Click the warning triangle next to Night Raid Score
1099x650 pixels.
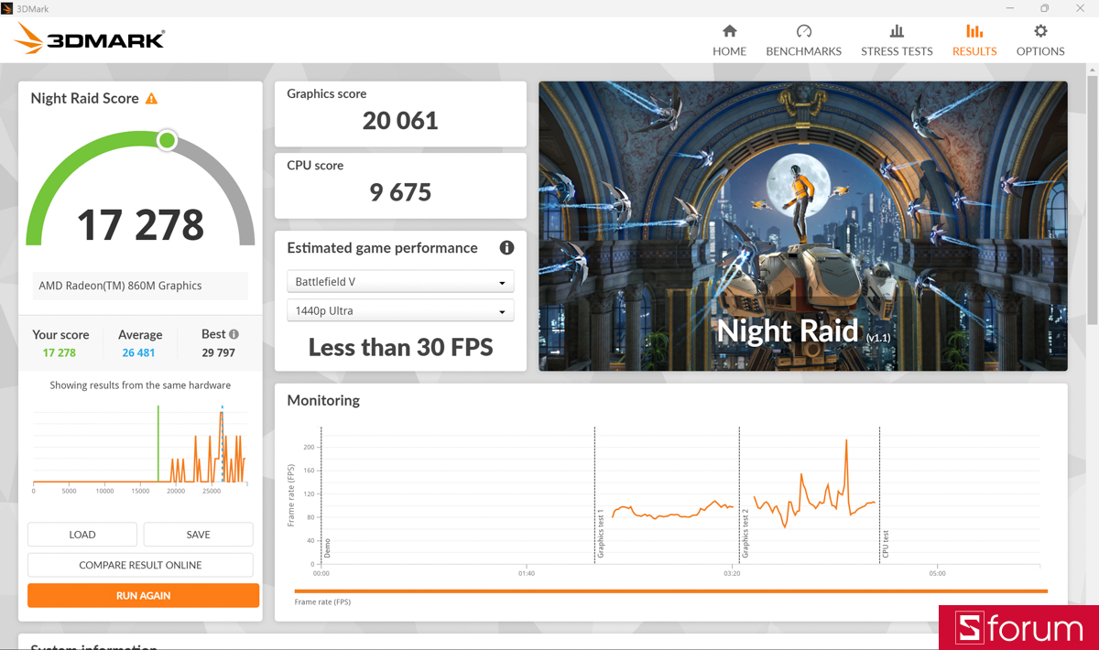click(153, 98)
